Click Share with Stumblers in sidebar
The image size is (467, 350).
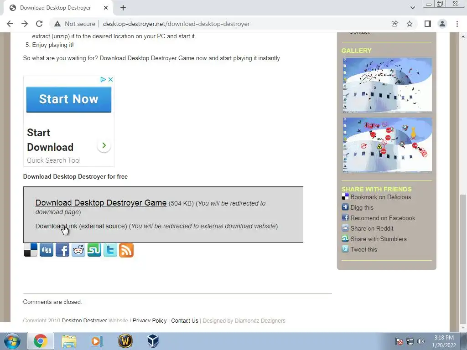tap(379, 239)
